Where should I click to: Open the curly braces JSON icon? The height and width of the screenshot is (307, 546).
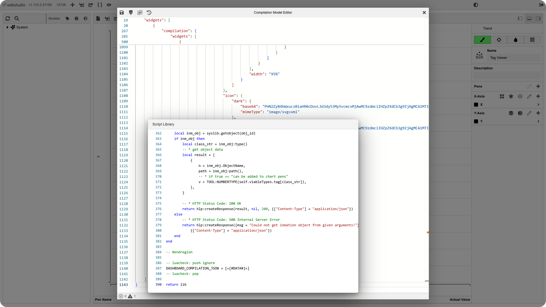tap(100, 5)
